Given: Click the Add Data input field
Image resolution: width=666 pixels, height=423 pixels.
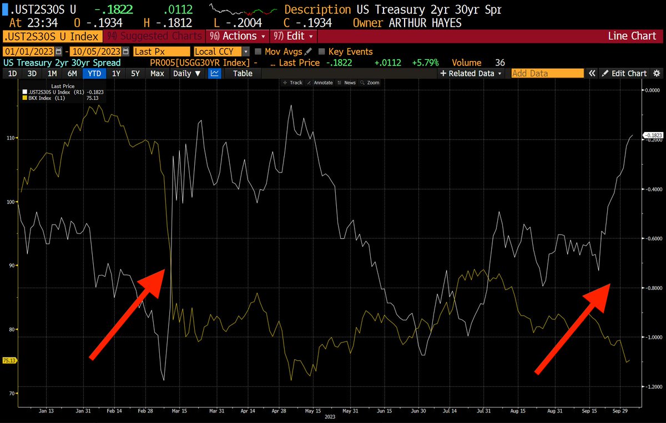Looking at the screenshot, I should (x=547, y=73).
